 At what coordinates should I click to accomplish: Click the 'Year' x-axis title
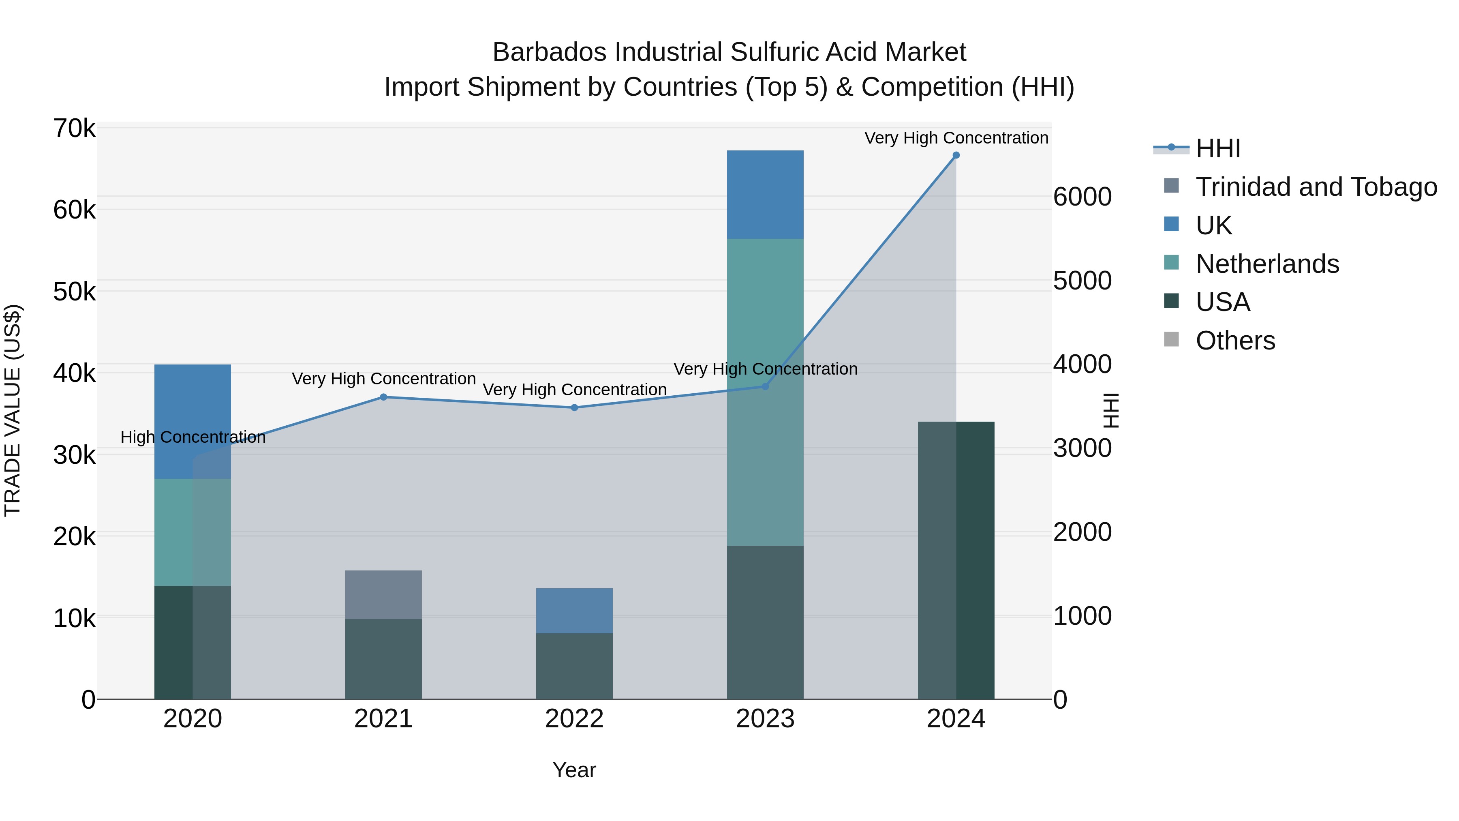[x=574, y=770]
